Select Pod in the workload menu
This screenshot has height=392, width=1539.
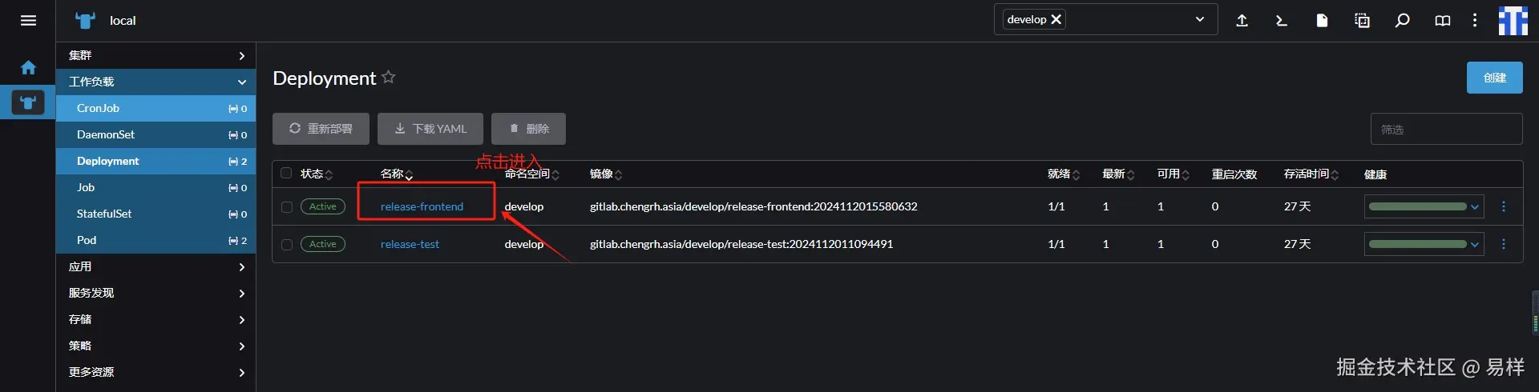(156, 240)
